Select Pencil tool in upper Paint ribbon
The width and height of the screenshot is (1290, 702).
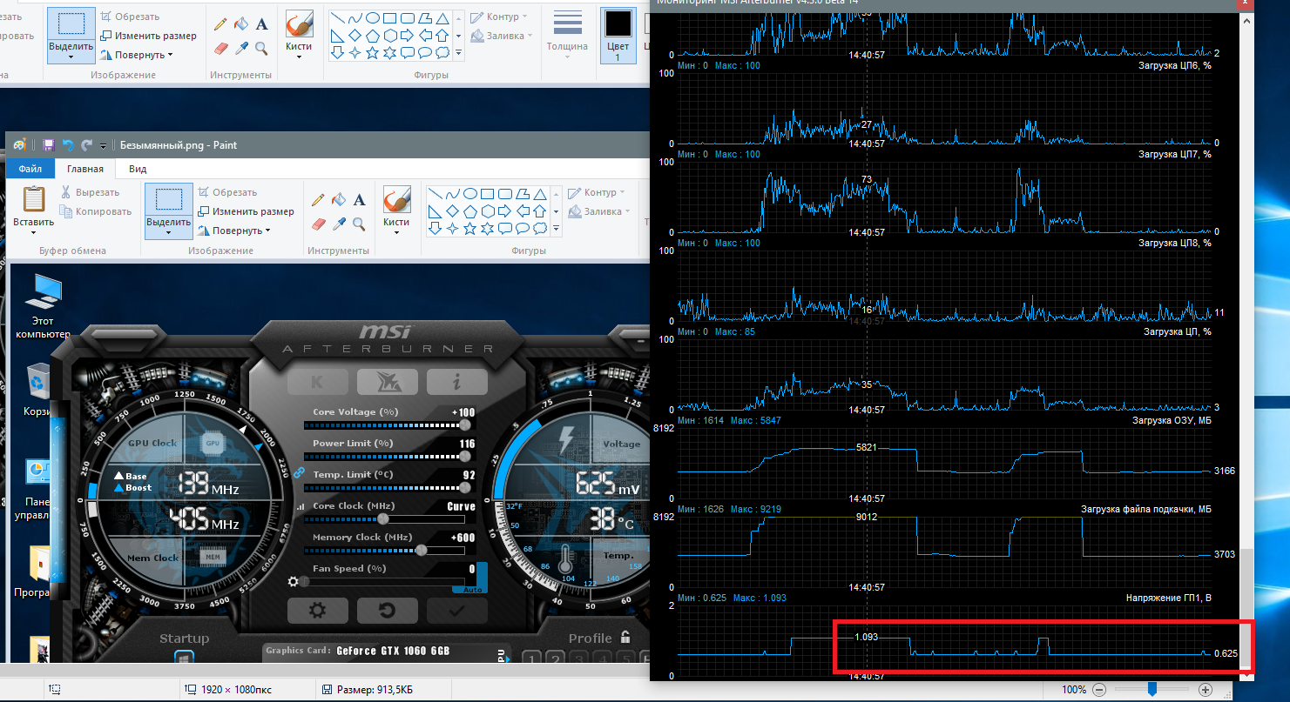click(x=220, y=23)
